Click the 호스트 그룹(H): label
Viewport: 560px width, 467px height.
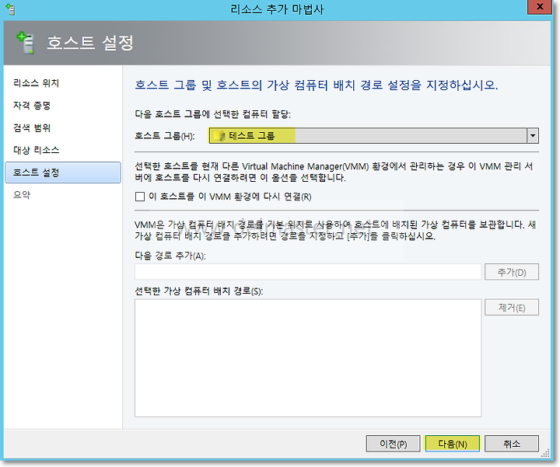[165, 136]
